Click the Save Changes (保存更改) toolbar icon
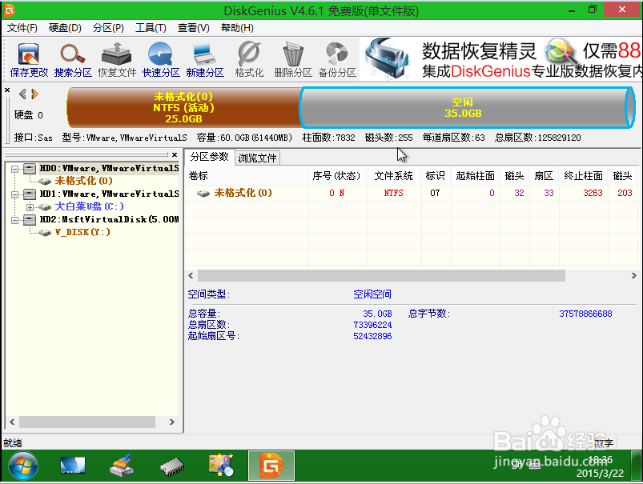 tap(29, 60)
